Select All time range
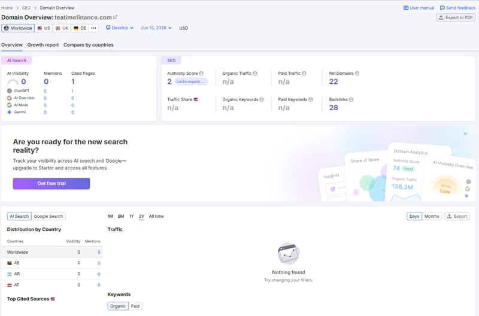Image resolution: width=479 pixels, height=316 pixels. [x=156, y=216]
